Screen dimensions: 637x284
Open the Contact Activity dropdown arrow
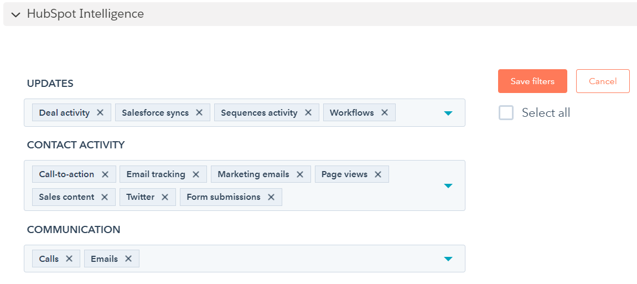click(x=448, y=185)
